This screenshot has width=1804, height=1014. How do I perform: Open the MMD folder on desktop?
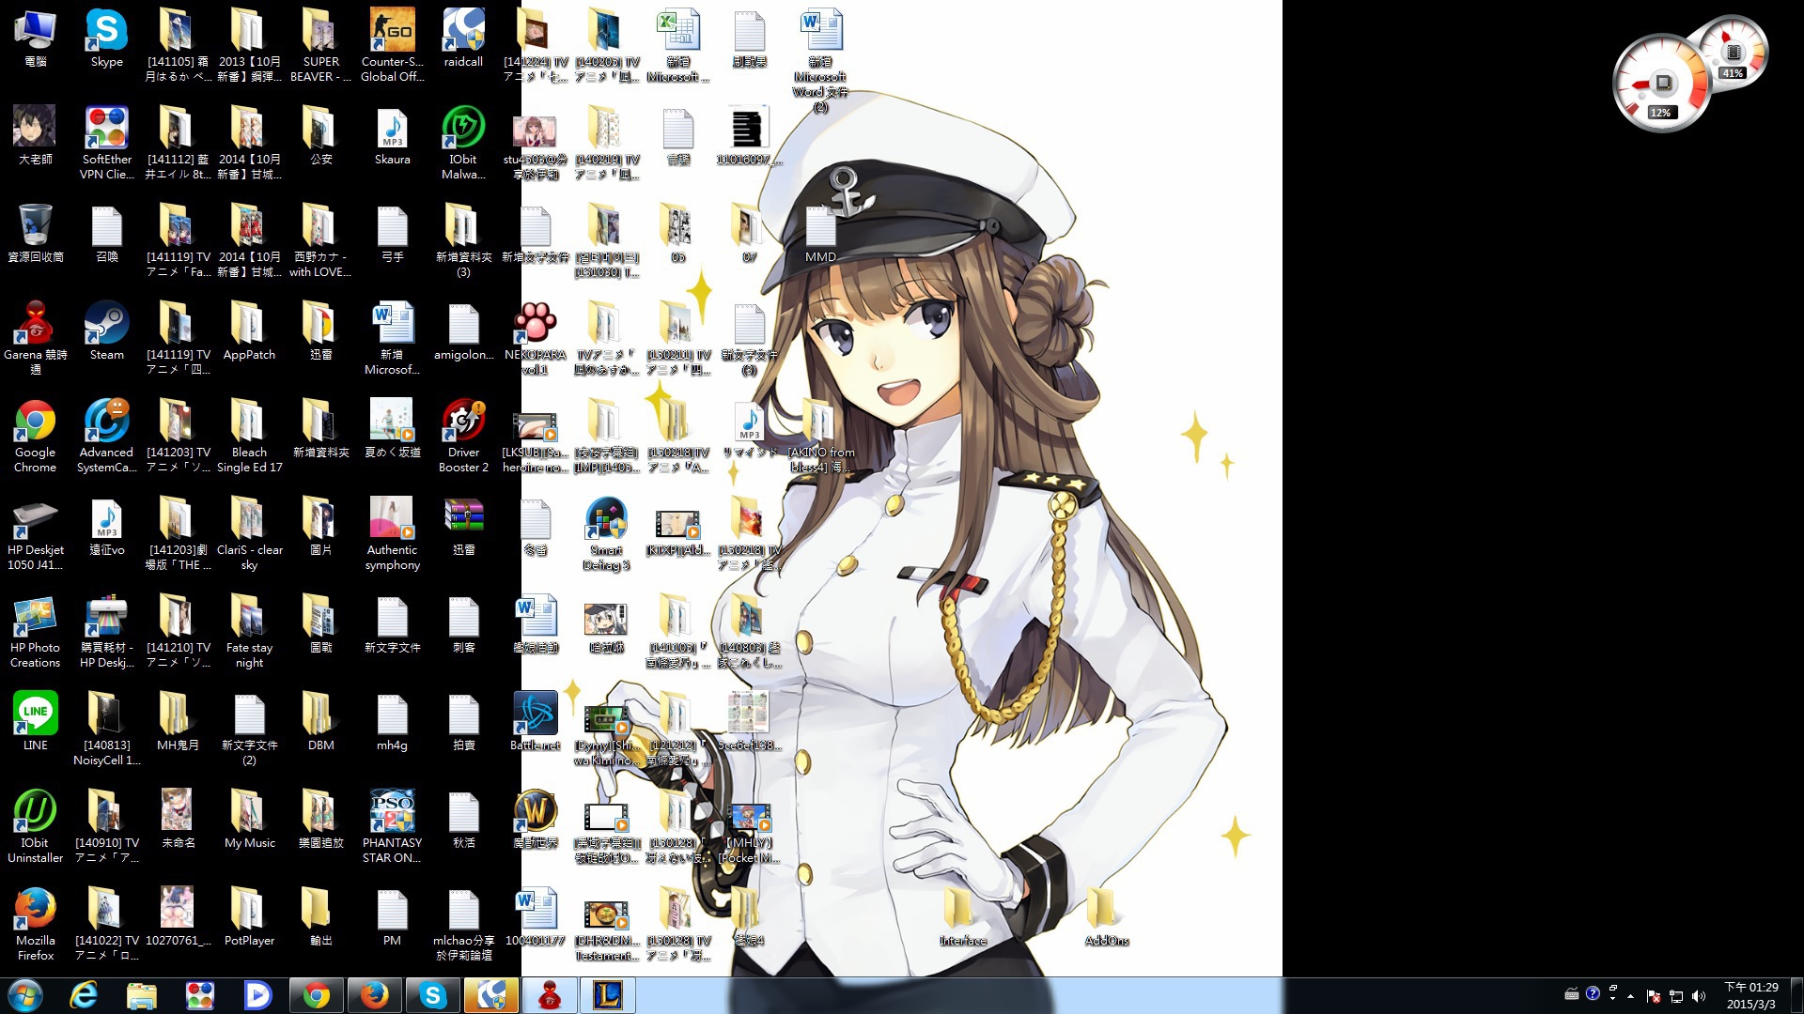point(820,228)
